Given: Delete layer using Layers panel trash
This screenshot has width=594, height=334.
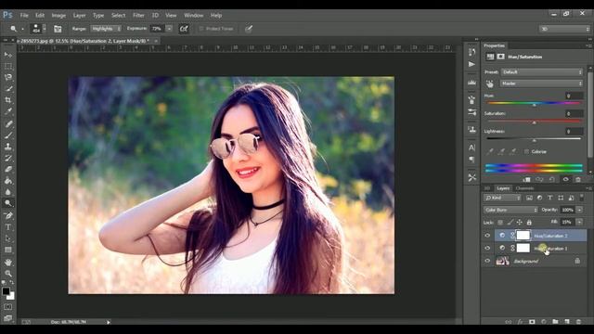Looking at the screenshot, I should coord(578,322).
